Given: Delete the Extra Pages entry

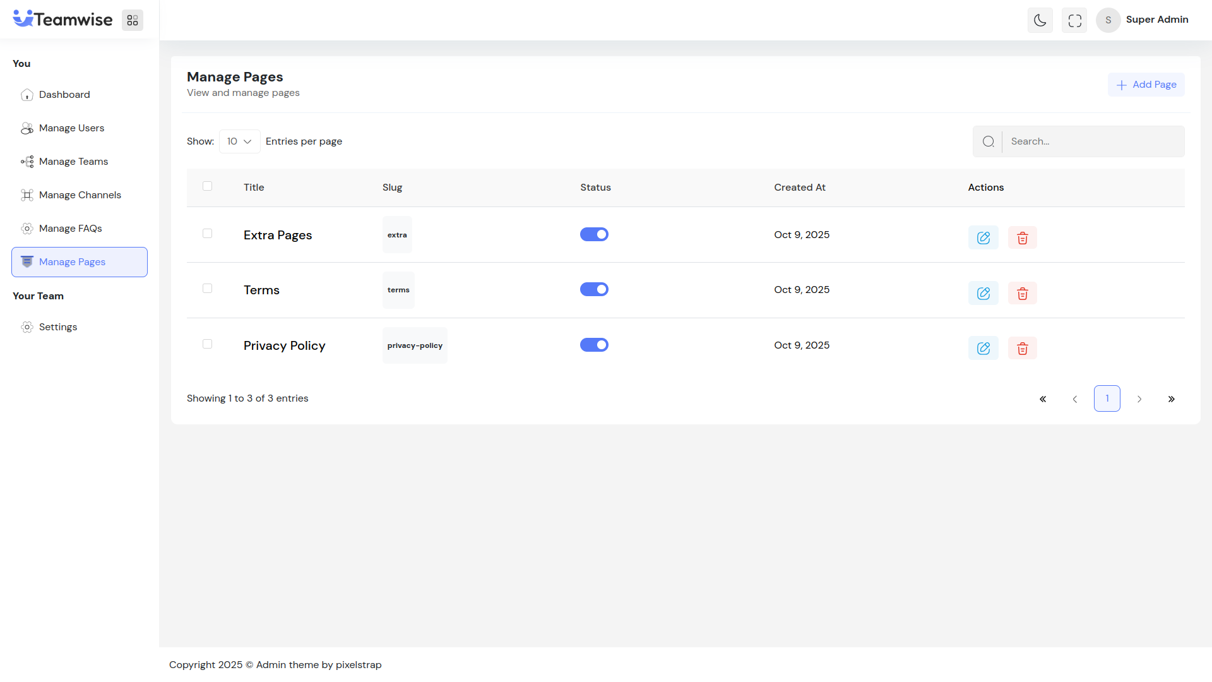Looking at the screenshot, I should pyautogui.click(x=1022, y=238).
